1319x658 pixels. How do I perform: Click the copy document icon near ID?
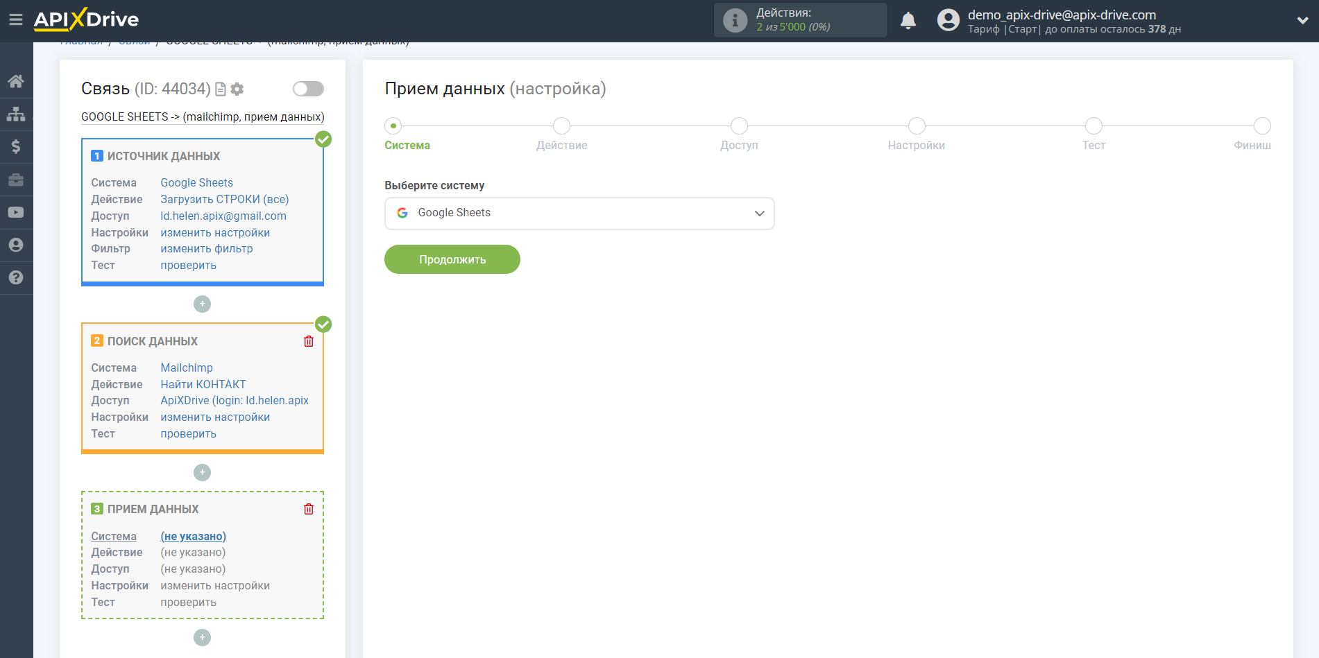pos(221,89)
